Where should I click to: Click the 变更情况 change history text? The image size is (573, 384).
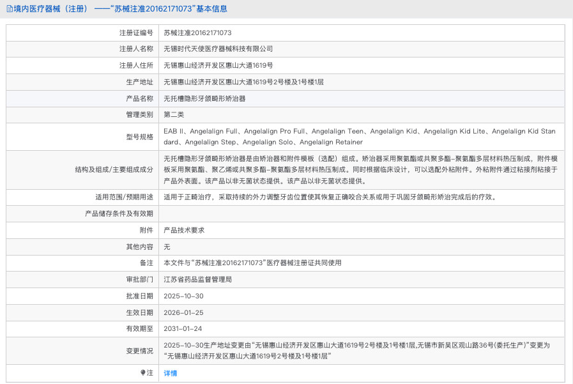(356, 350)
